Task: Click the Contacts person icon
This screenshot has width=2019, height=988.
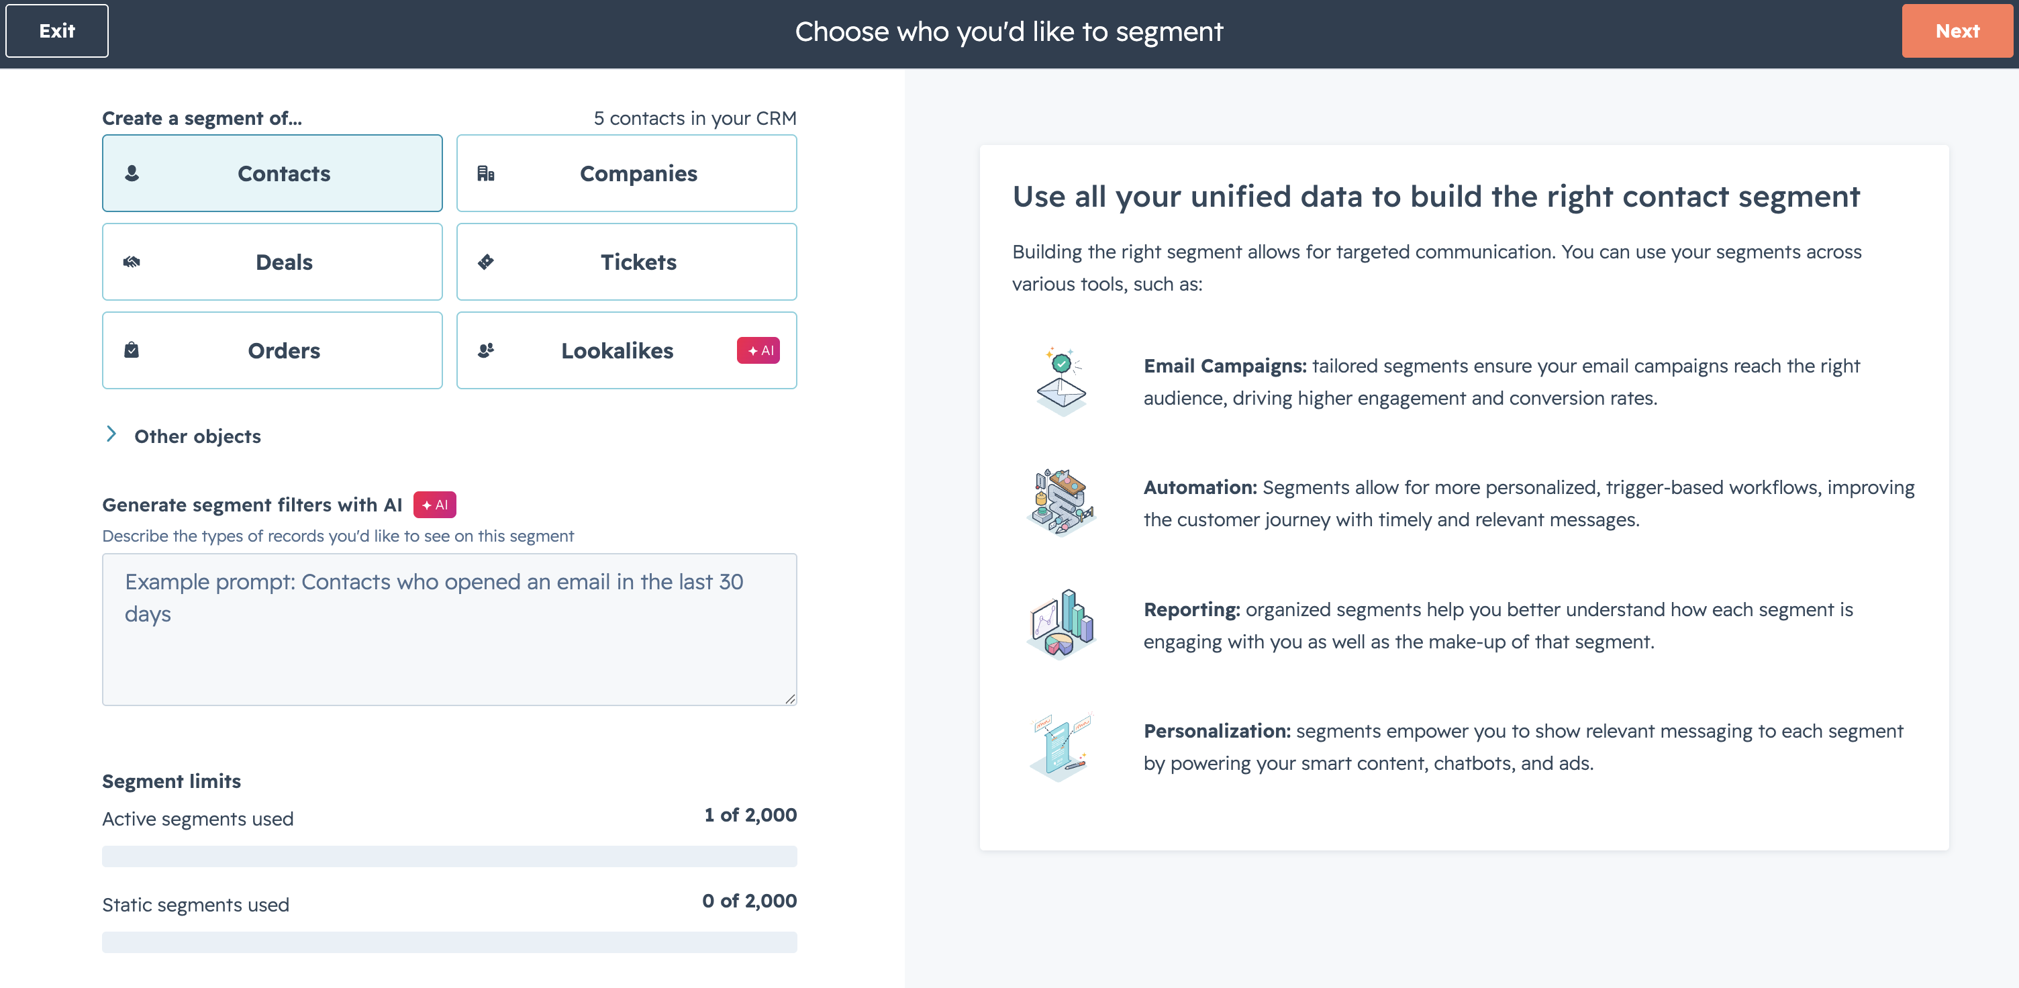Action: (x=132, y=173)
